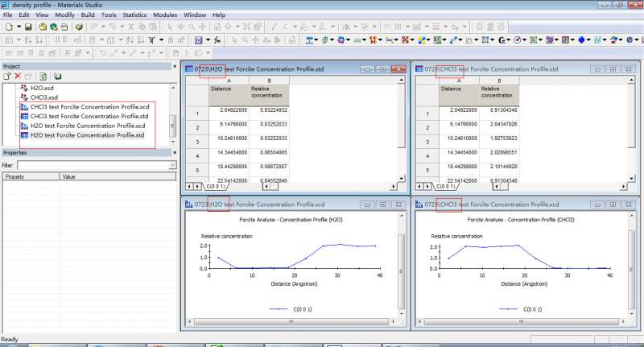Click inside the Properties Filter input field
Image resolution: width=644 pixels, height=347 pixels.
coord(93,166)
